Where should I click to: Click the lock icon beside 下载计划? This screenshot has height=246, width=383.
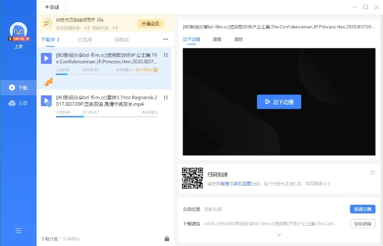click(x=167, y=239)
